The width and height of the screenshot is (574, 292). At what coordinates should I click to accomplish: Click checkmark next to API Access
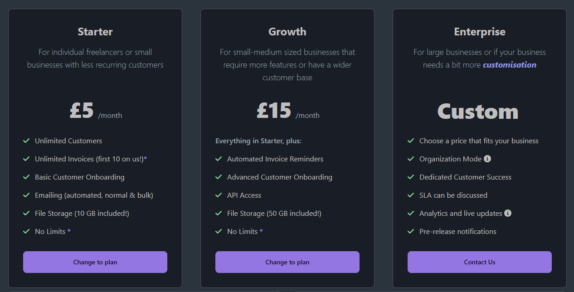coord(219,195)
